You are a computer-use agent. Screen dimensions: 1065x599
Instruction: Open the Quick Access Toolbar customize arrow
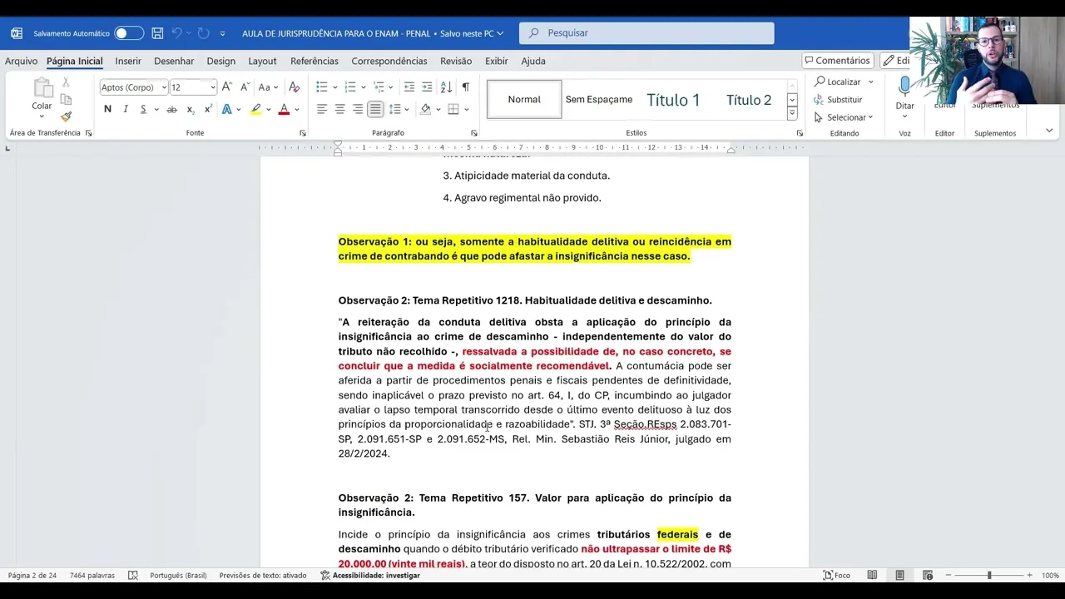coord(222,34)
